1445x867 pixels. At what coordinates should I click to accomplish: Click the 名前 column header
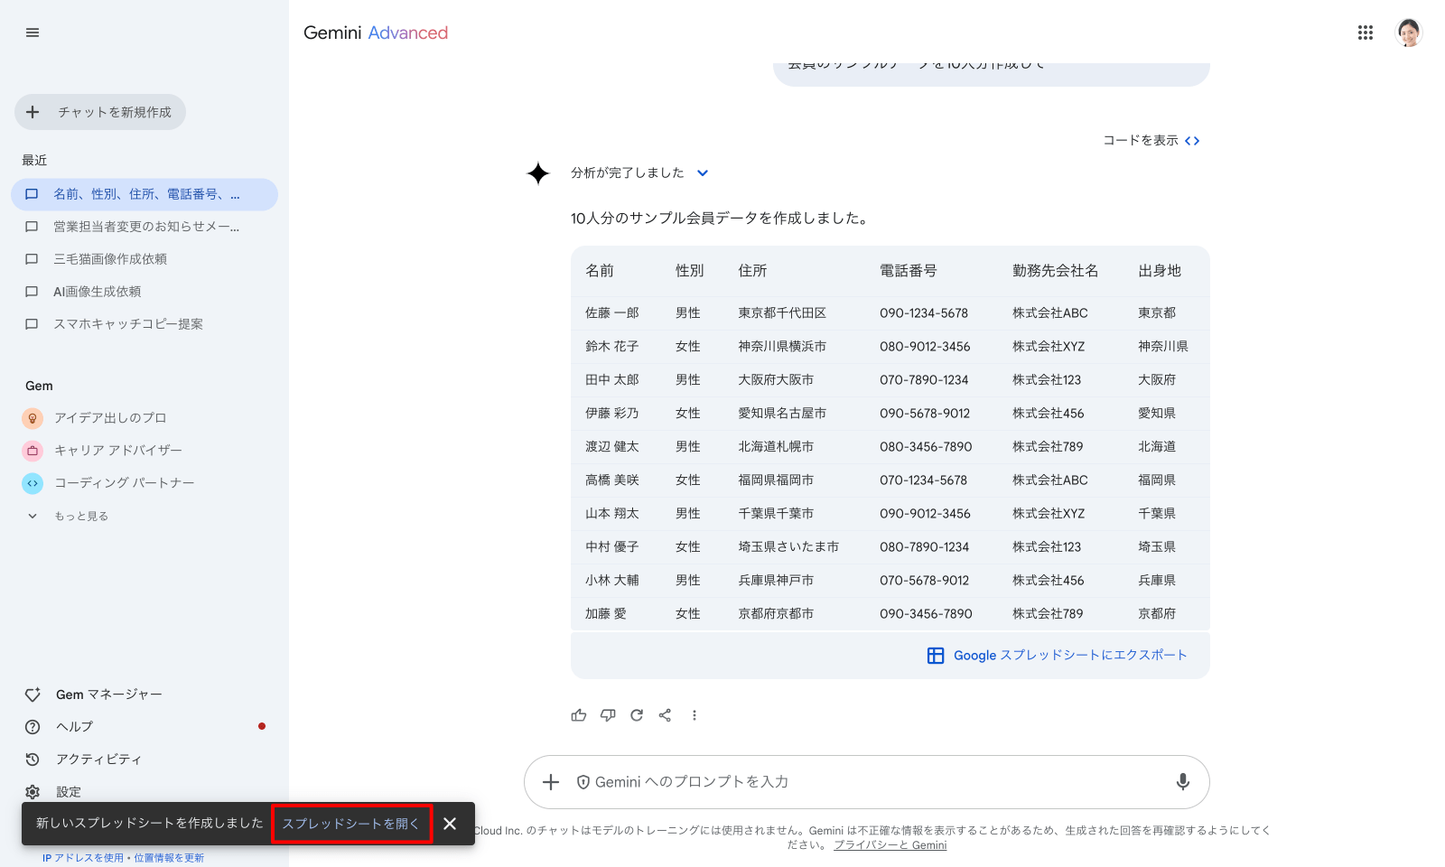[600, 271]
